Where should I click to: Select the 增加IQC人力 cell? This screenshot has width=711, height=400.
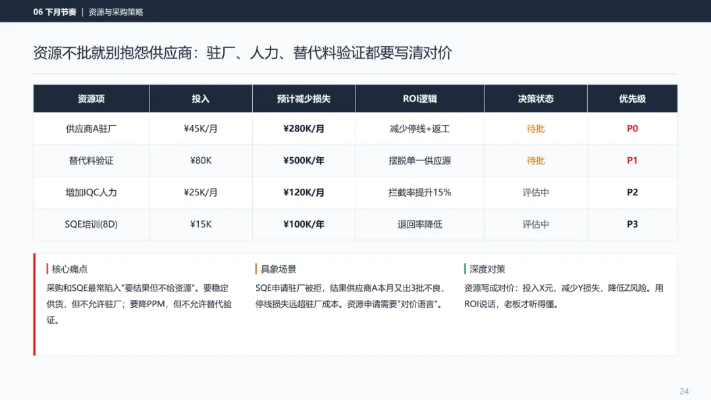pos(91,193)
